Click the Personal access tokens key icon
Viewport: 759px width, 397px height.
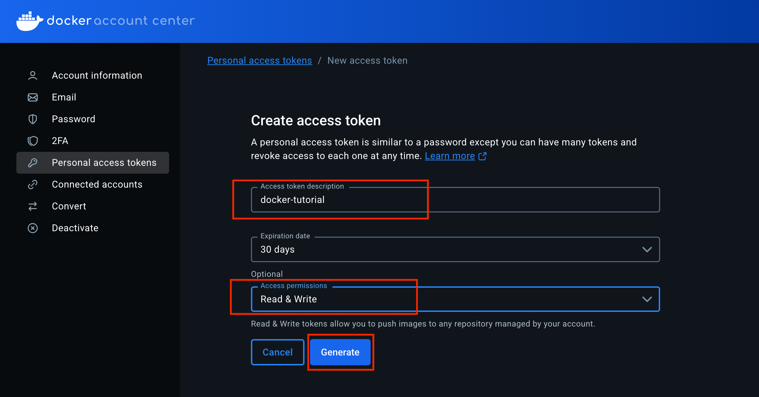33,163
